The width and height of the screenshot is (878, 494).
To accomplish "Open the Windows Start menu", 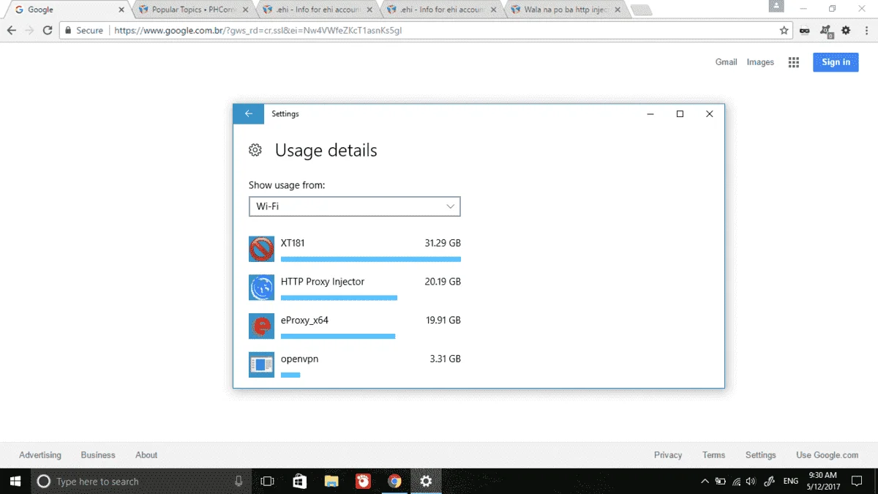I will (16, 482).
